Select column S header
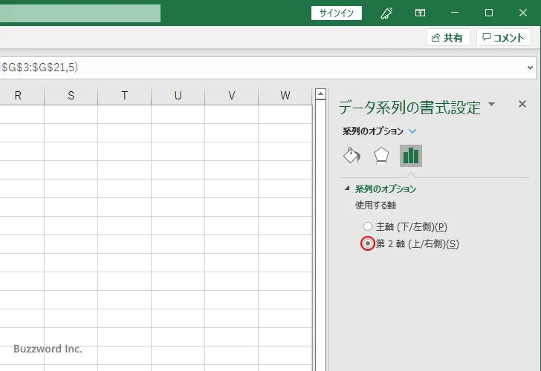This screenshot has width=541, height=371. click(71, 96)
